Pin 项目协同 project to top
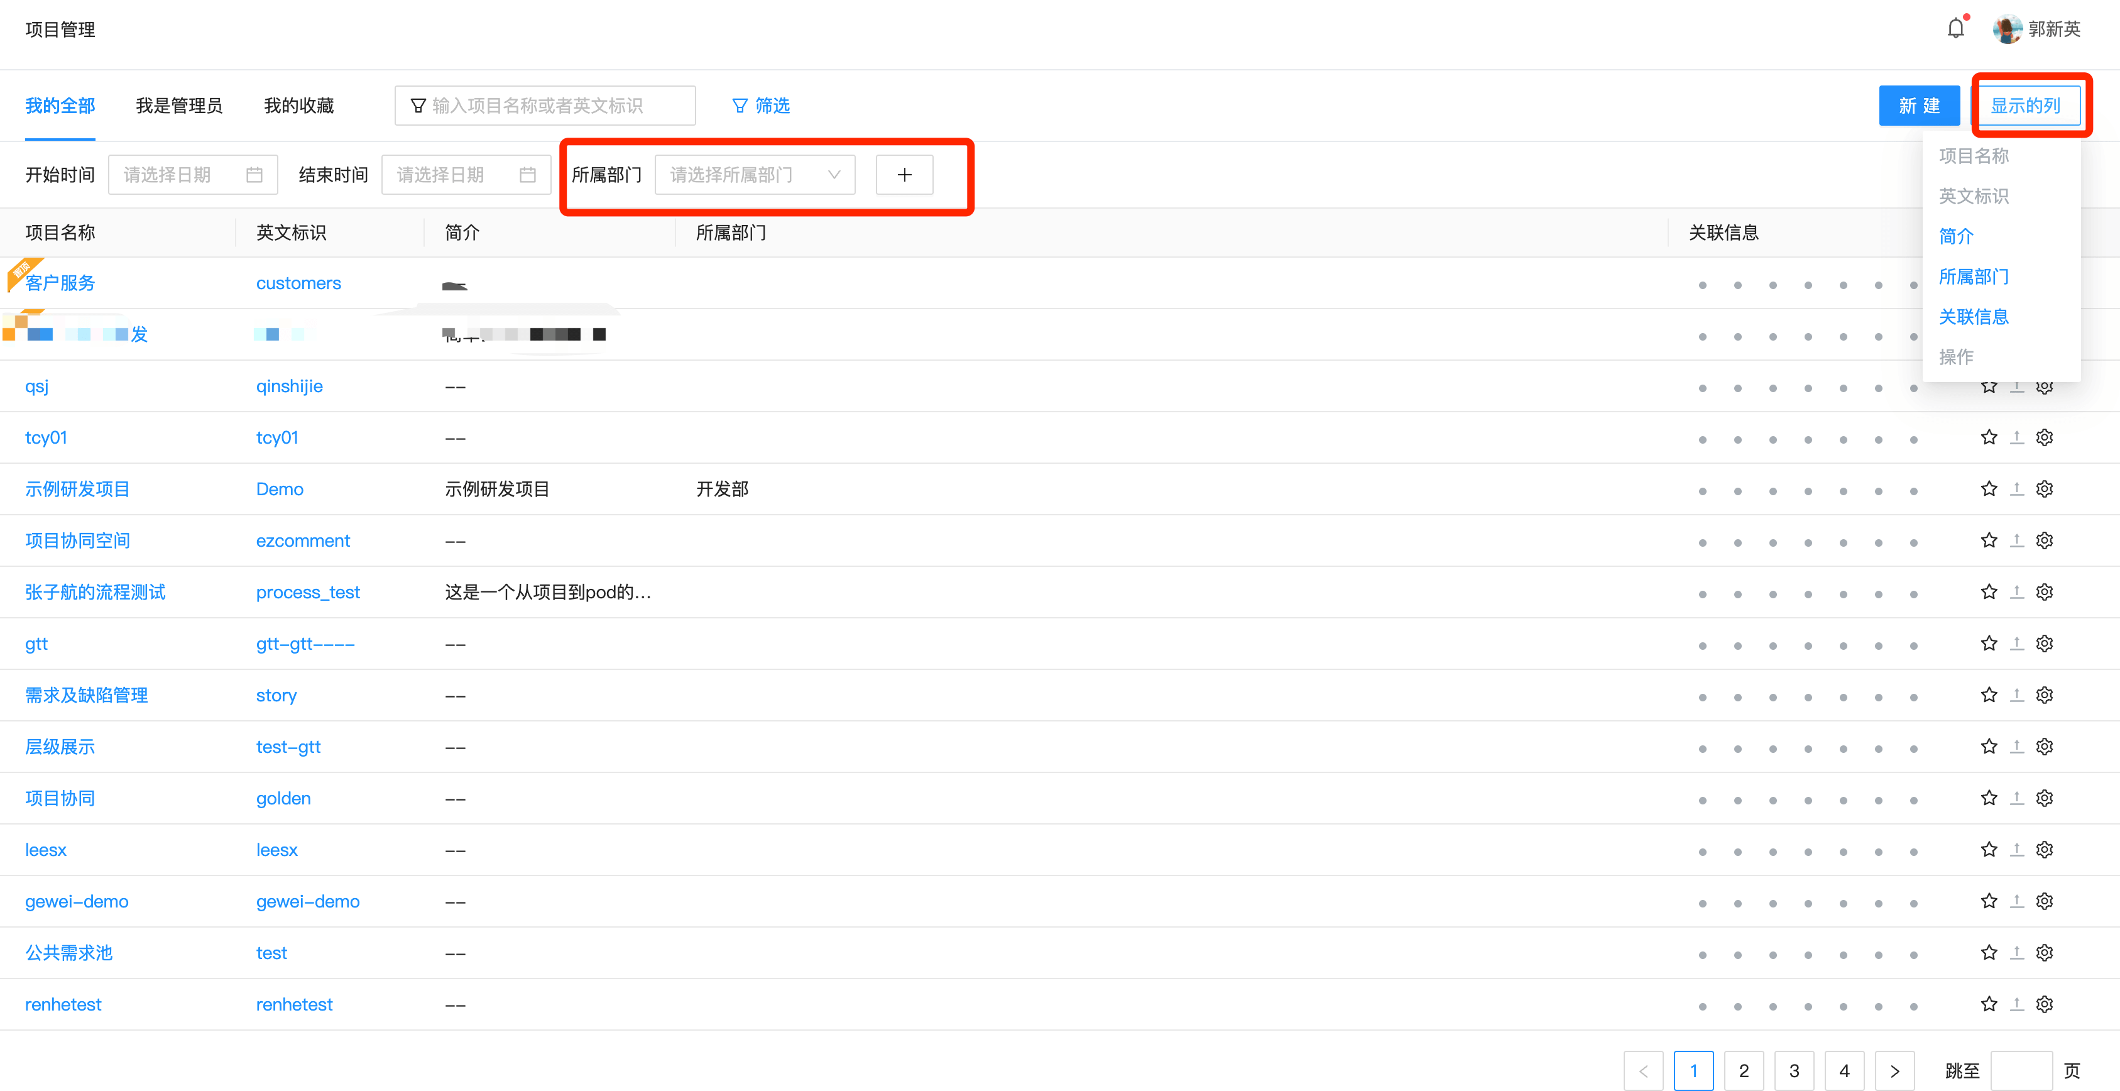 point(2016,798)
